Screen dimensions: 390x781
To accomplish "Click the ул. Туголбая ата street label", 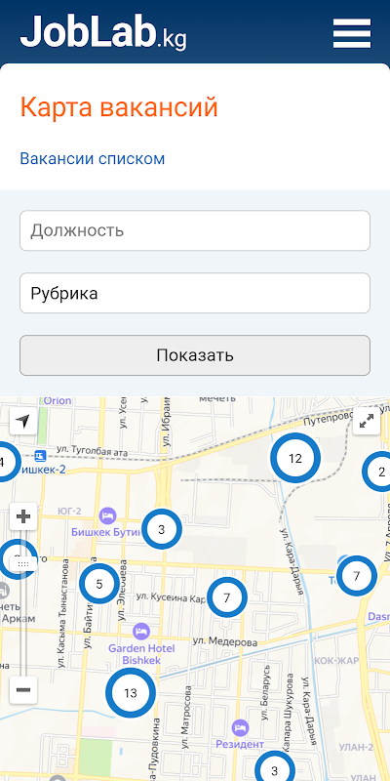I will click(92, 452).
